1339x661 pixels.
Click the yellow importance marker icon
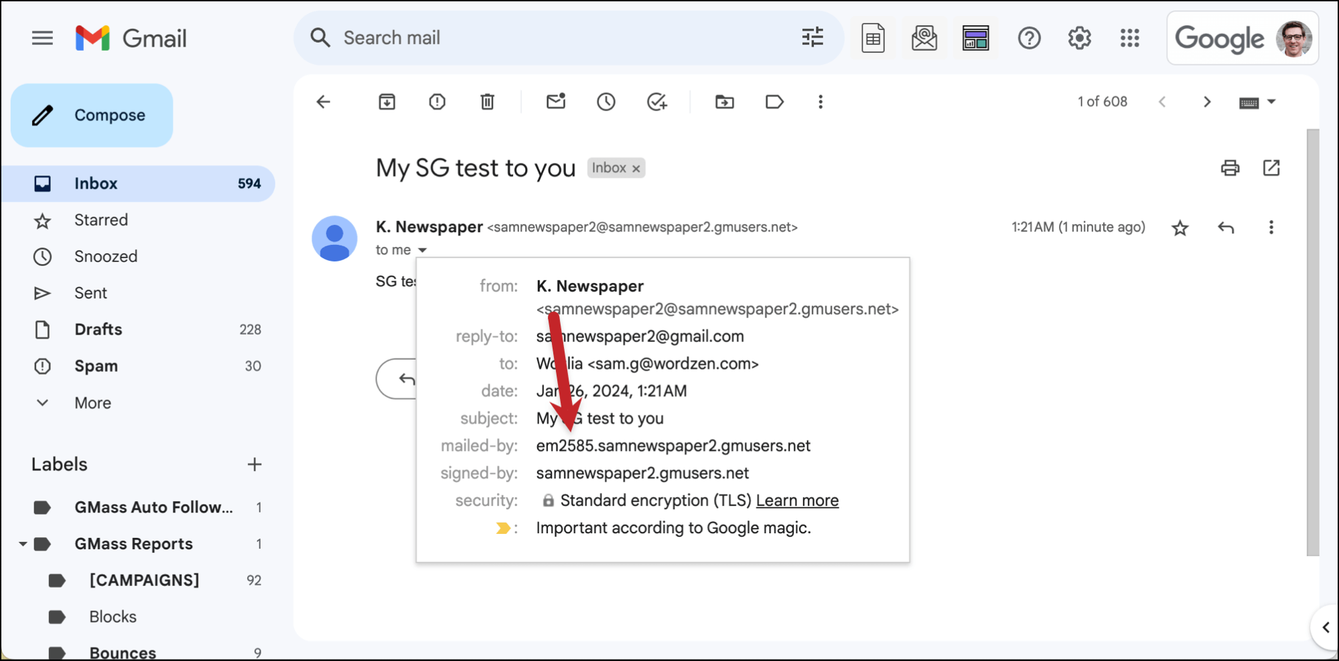click(x=502, y=529)
